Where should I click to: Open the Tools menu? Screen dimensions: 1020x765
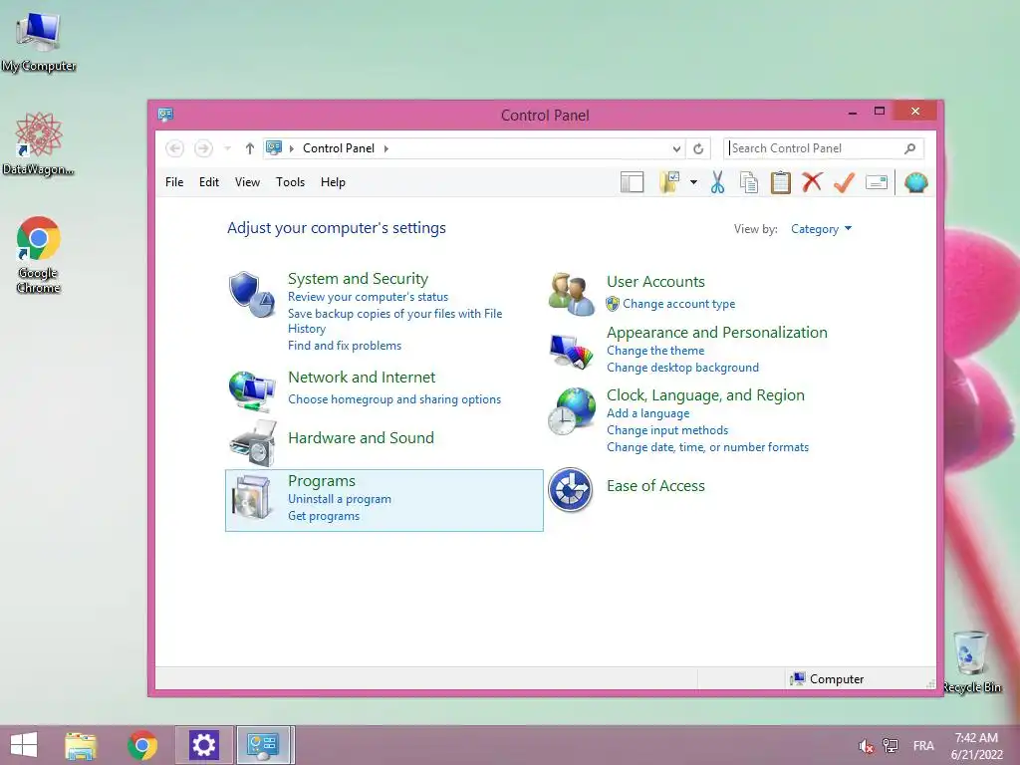pos(290,182)
